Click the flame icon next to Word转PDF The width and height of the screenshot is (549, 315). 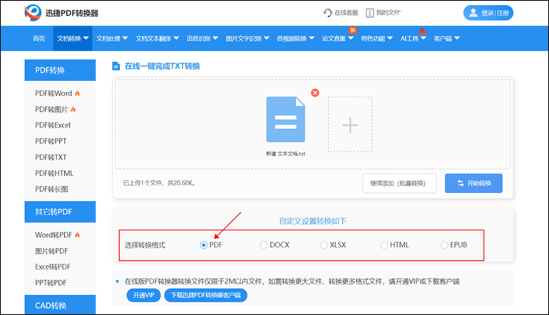coord(78,235)
